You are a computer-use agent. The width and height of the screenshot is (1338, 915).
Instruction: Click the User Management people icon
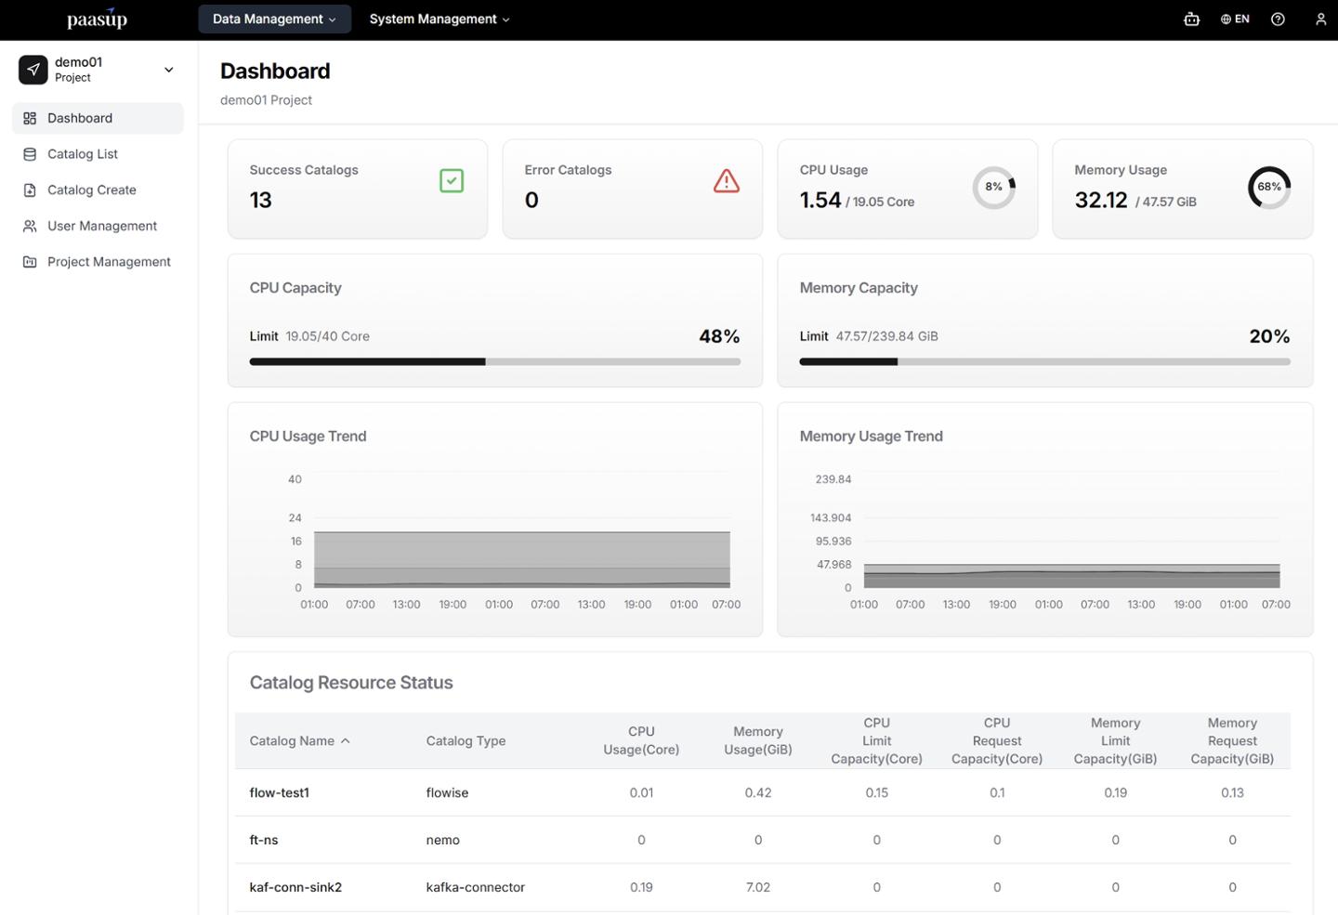tap(30, 226)
